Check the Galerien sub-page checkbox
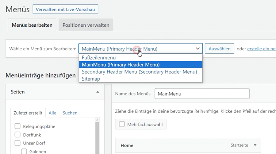This screenshot has width=276, height=154. coord(24,151)
